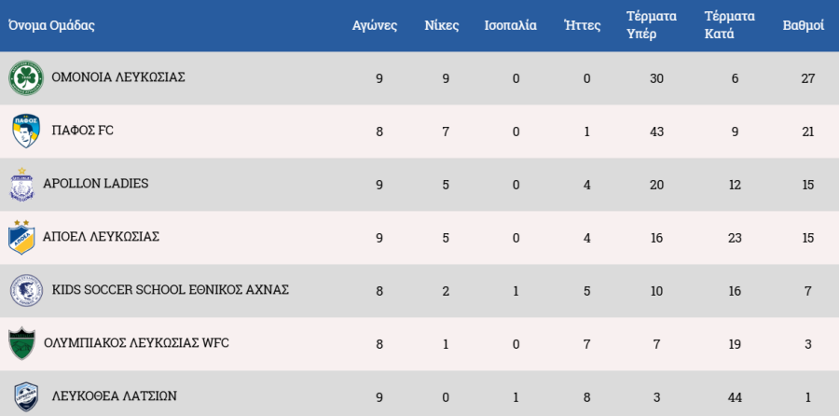Click the Pafos FC team crest

point(25,132)
